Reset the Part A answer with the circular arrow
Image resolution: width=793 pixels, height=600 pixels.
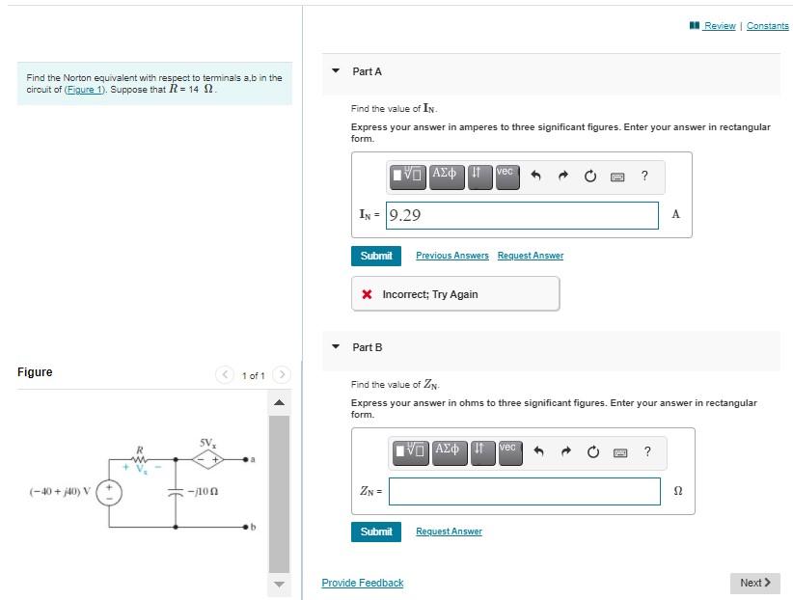[590, 177]
